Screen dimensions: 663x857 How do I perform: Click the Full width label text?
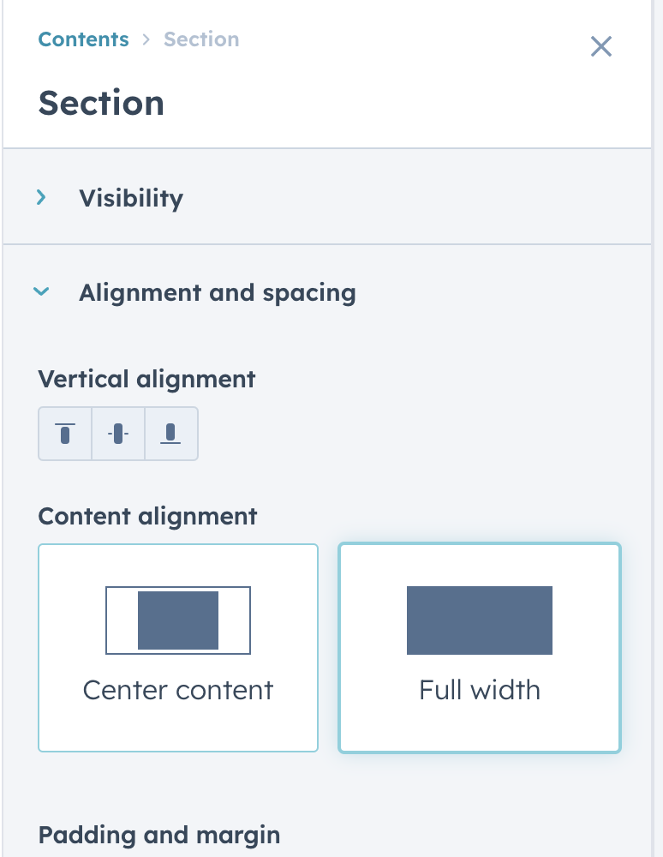click(x=480, y=690)
